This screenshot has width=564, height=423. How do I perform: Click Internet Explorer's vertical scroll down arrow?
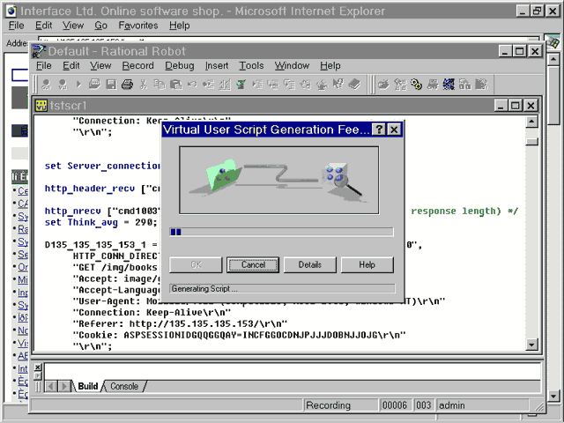pos(554,396)
